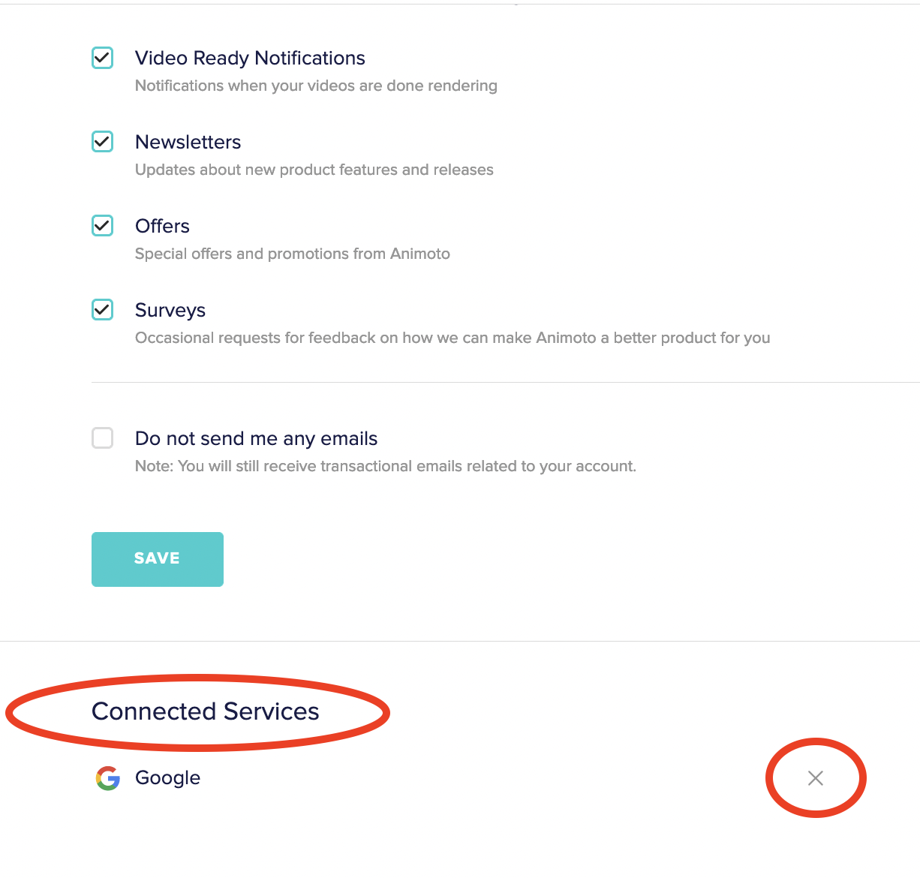The width and height of the screenshot is (920, 878).
Task: Uncheck the Newsletters checkbox
Action: pyautogui.click(x=102, y=142)
